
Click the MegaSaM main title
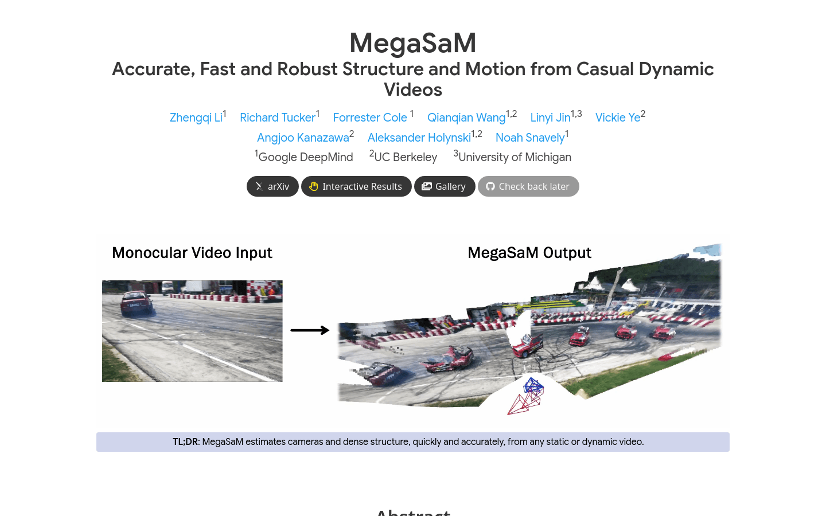pos(413,43)
